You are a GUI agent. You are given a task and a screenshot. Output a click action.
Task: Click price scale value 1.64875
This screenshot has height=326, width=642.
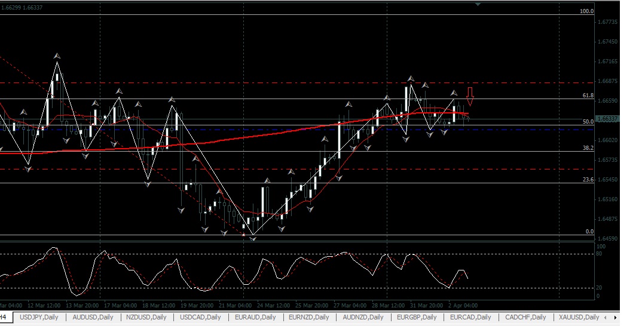(607, 219)
